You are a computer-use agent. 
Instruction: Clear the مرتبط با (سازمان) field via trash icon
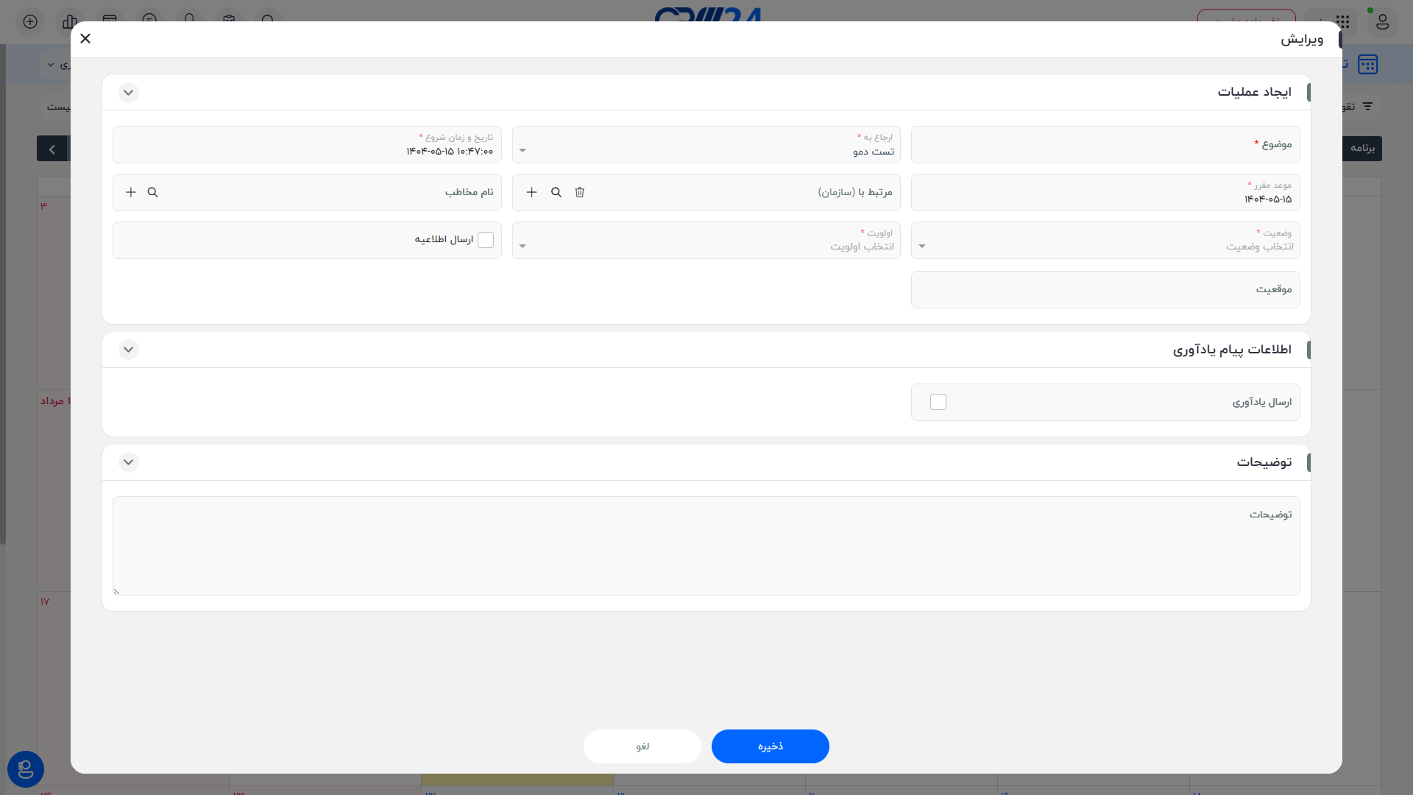click(579, 192)
